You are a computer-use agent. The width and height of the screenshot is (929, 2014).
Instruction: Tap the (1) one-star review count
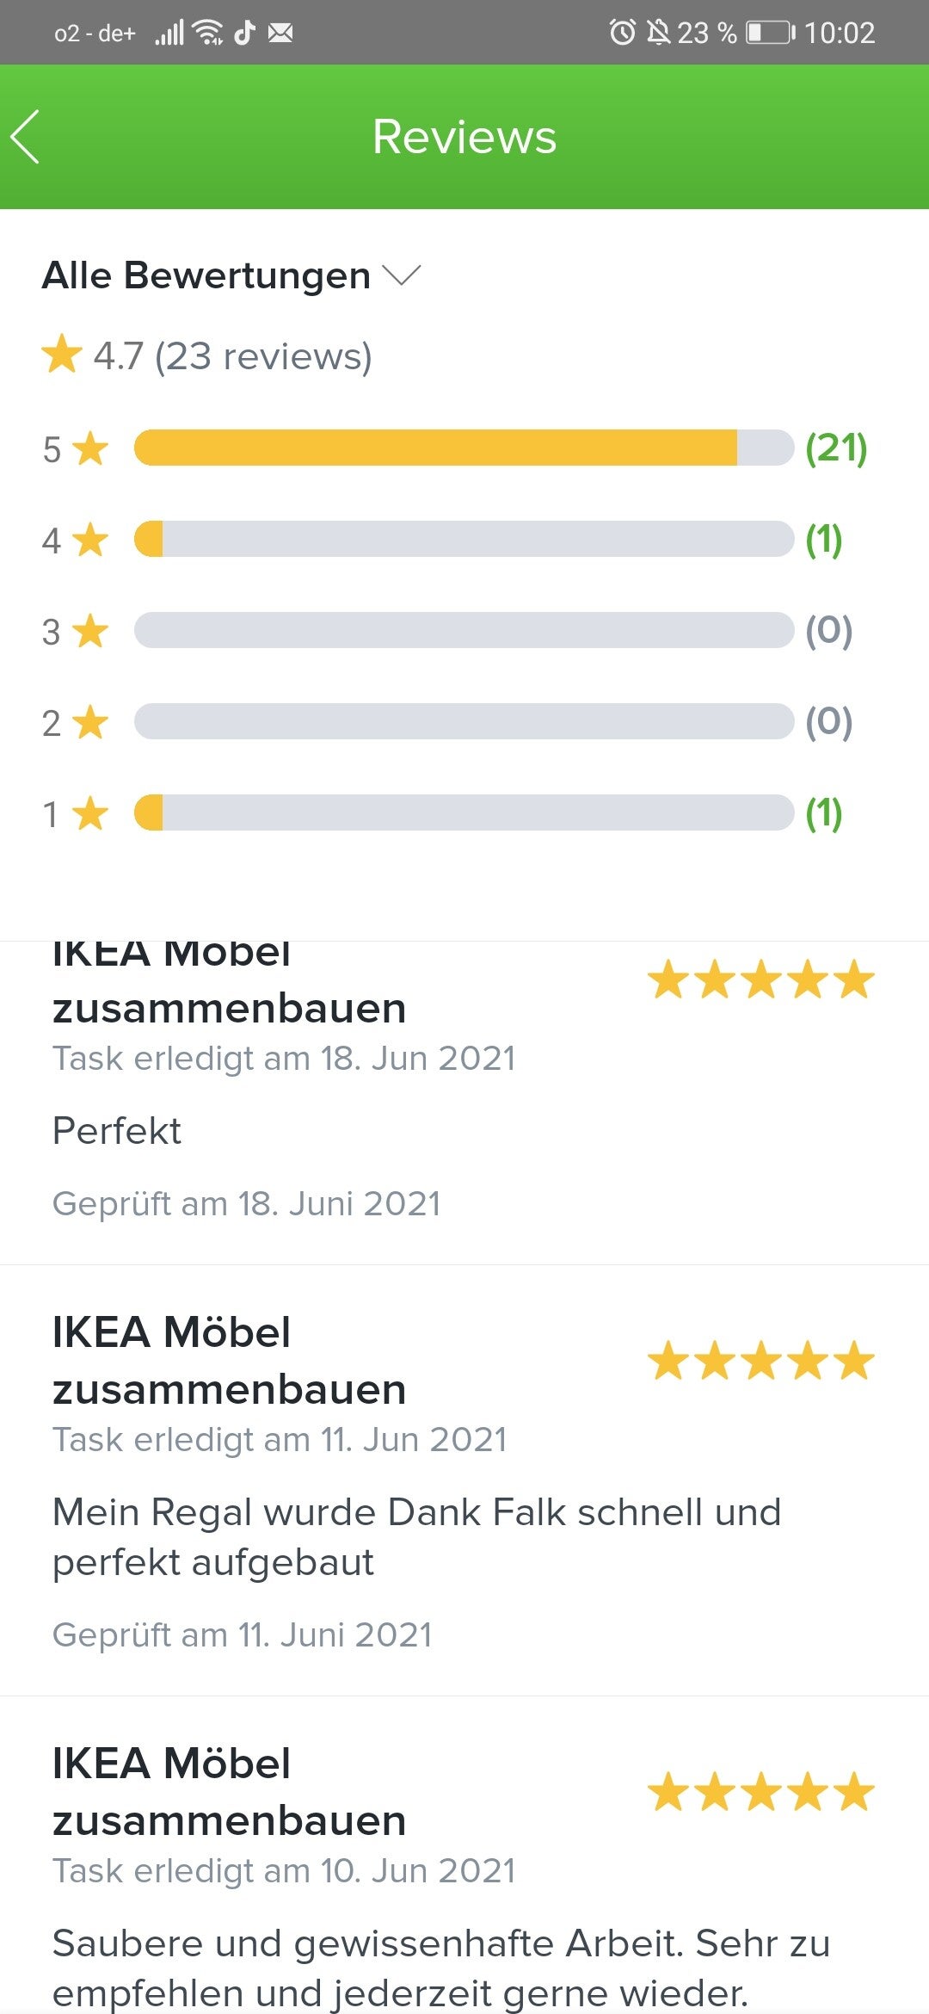(823, 812)
